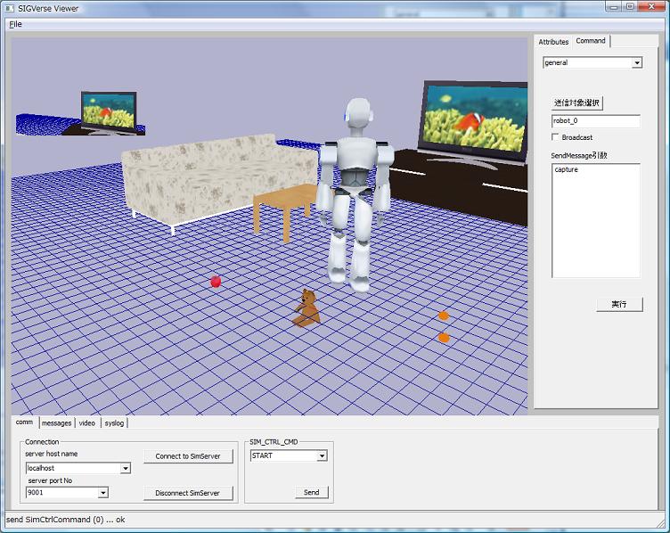This screenshot has height=533, width=670.
Task: Open the video tab
Action: point(86,423)
